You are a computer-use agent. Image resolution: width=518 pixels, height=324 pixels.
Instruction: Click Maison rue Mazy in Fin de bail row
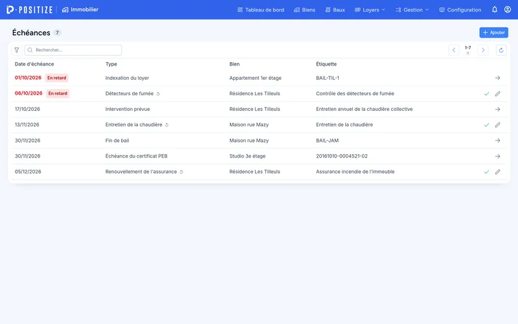(x=249, y=141)
